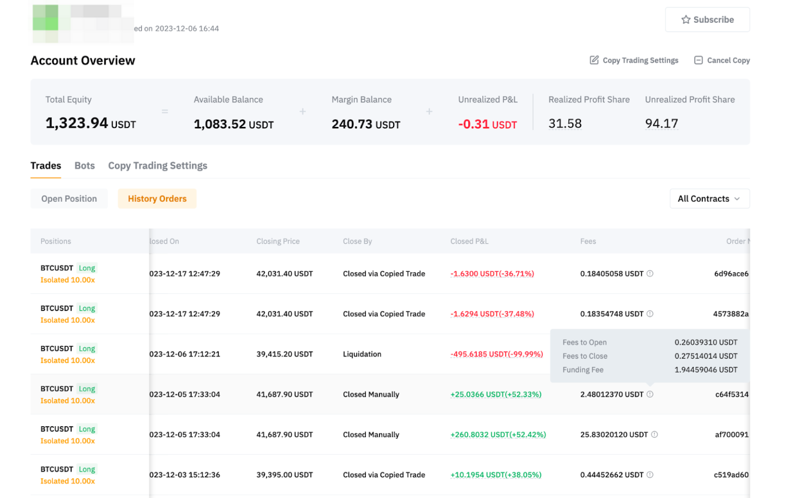The height and width of the screenshot is (498, 785).
Task: Click the star icon in Subscribe button
Action: [x=686, y=20]
